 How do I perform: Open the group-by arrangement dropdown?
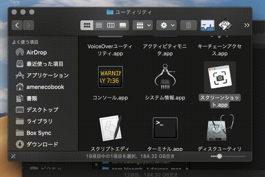coord(143,25)
